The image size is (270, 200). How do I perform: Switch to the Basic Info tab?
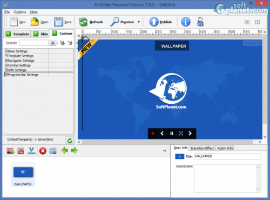(x=180, y=148)
